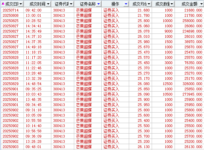Click the quantity cell 10000
The image size is (204, 150).
(168, 21)
